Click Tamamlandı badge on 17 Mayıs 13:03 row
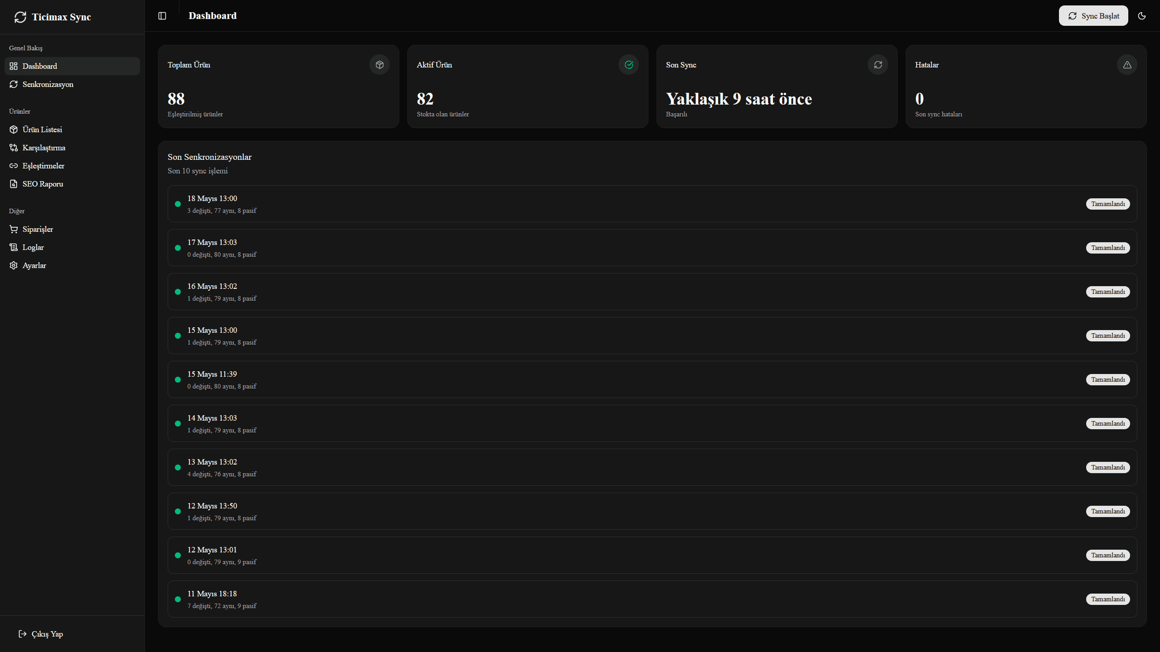1160x652 pixels. (1108, 248)
